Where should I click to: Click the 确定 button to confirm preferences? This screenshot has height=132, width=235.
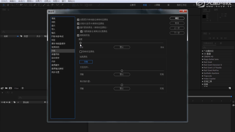tap(177, 18)
